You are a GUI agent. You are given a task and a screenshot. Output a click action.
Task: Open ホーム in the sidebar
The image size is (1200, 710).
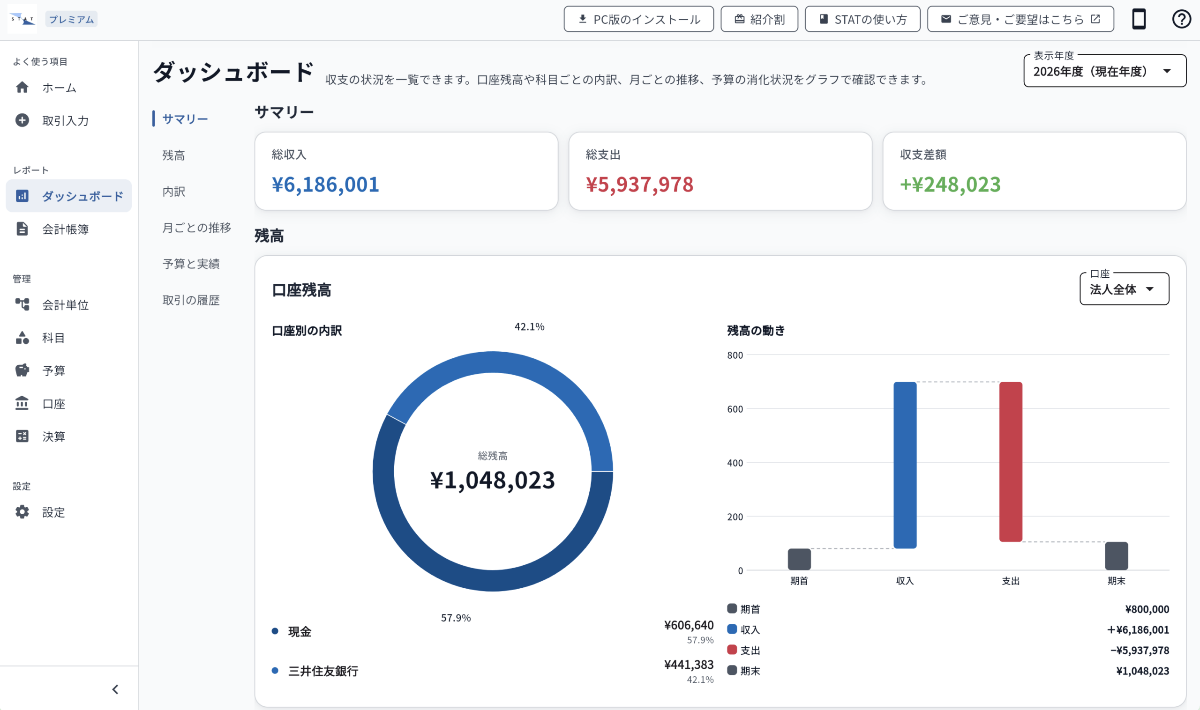click(68, 88)
